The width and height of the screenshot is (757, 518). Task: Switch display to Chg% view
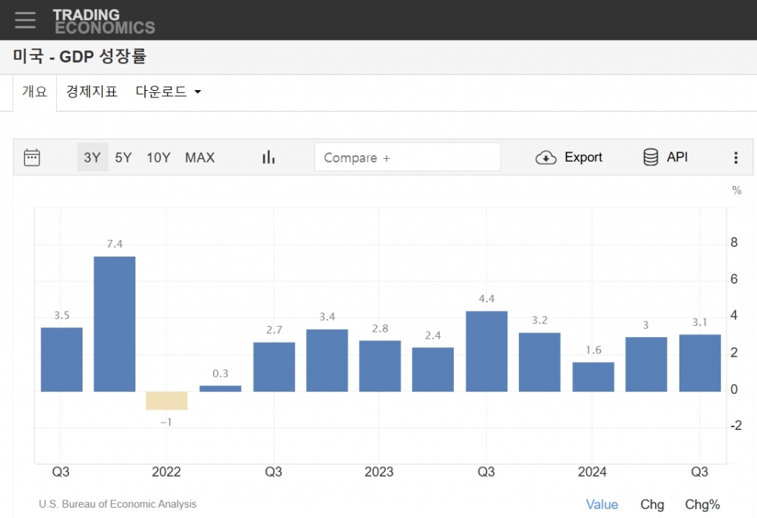(x=702, y=505)
